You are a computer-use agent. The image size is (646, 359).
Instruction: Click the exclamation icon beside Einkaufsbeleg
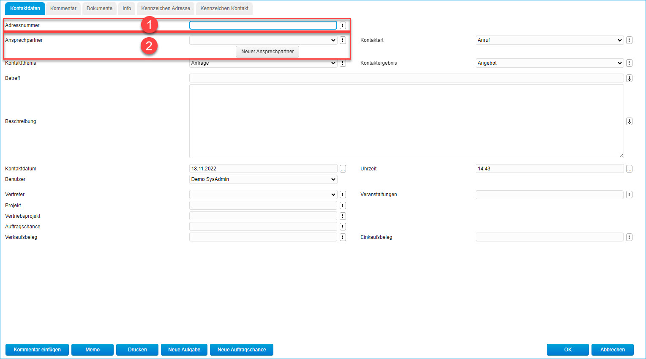629,237
